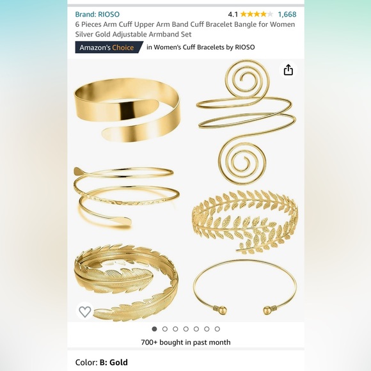Open the Brand: RIOSO link

tap(97, 14)
